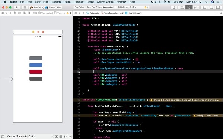Click the Bluetooth menu bar icon
This screenshot has height=139, width=223.
point(159,2)
